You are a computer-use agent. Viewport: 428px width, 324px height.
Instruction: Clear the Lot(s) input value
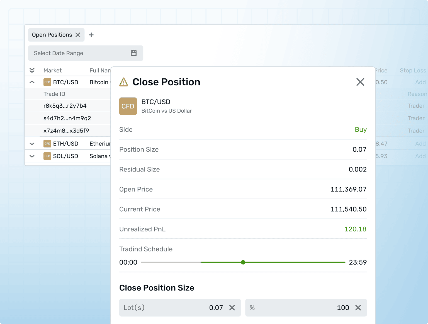click(232, 308)
